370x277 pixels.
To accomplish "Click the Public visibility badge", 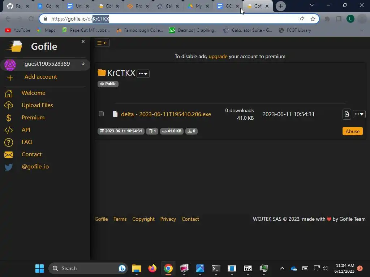I will [108, 84].
